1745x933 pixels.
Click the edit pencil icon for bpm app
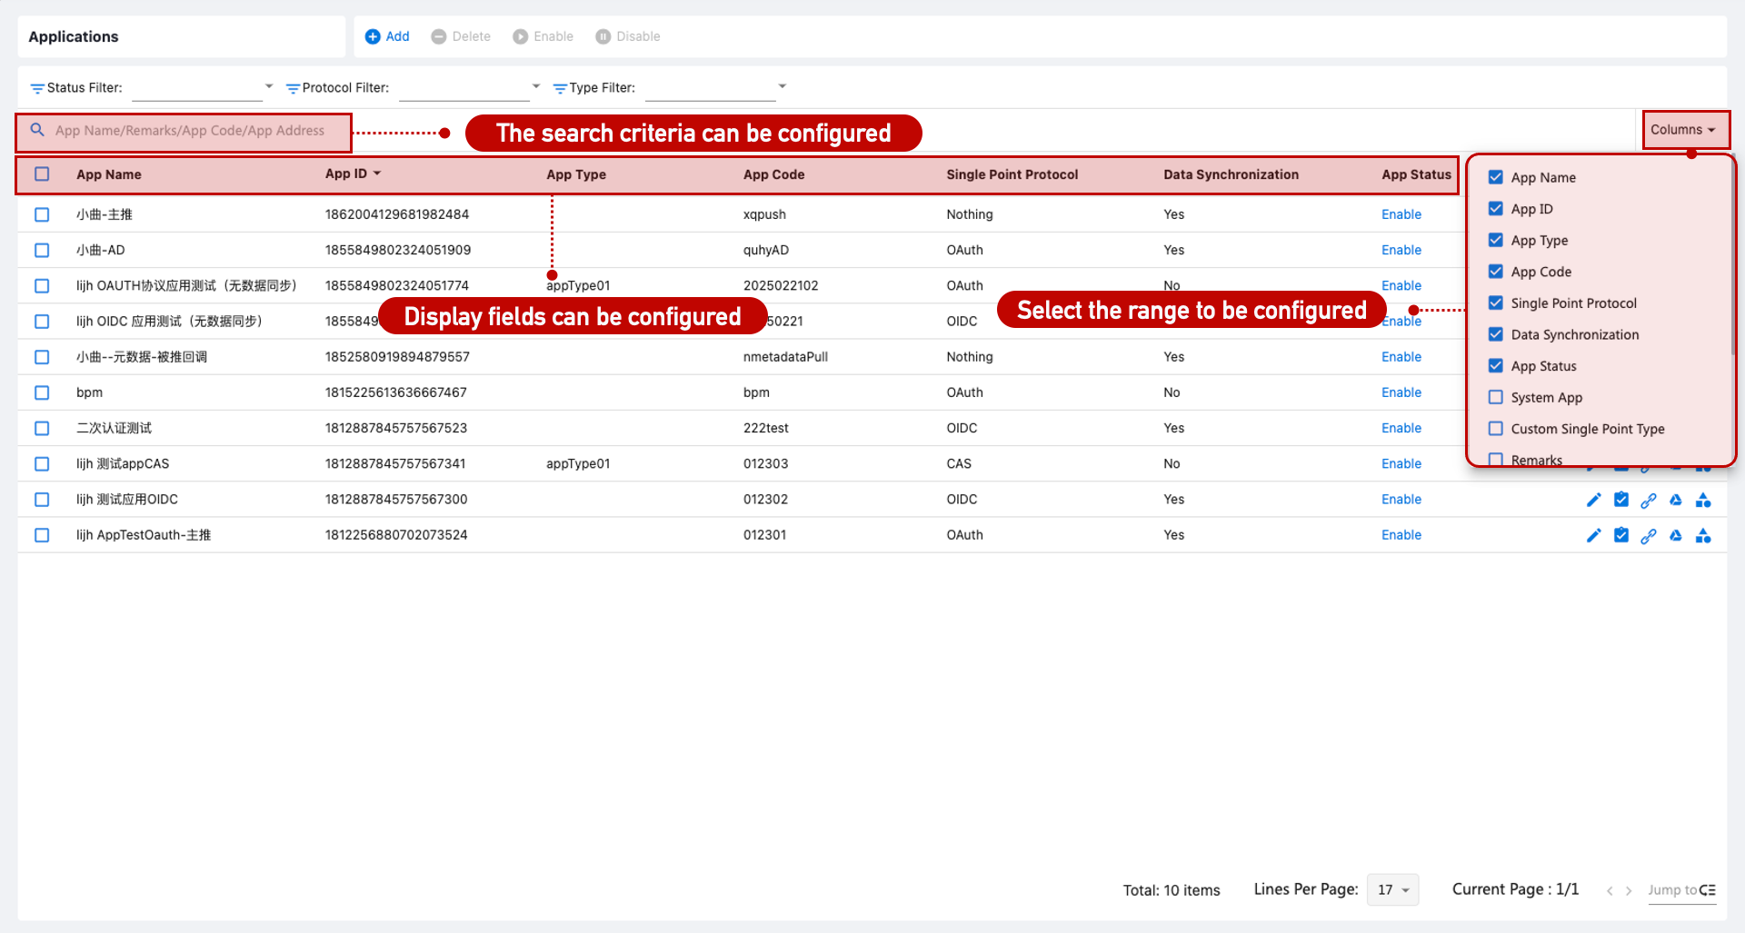pos(1593,392)
